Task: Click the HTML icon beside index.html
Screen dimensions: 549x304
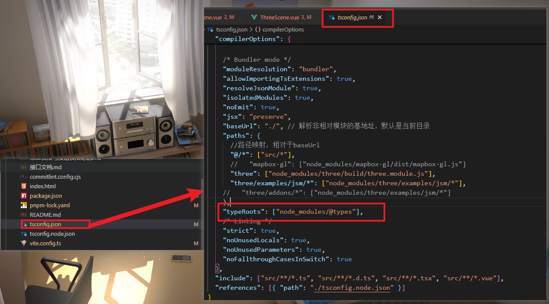Action: 23,186
